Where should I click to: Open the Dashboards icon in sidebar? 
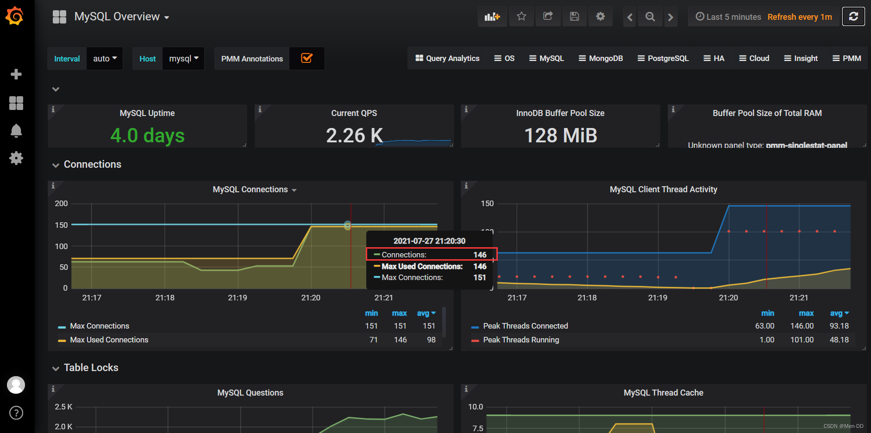pos(16,103)
